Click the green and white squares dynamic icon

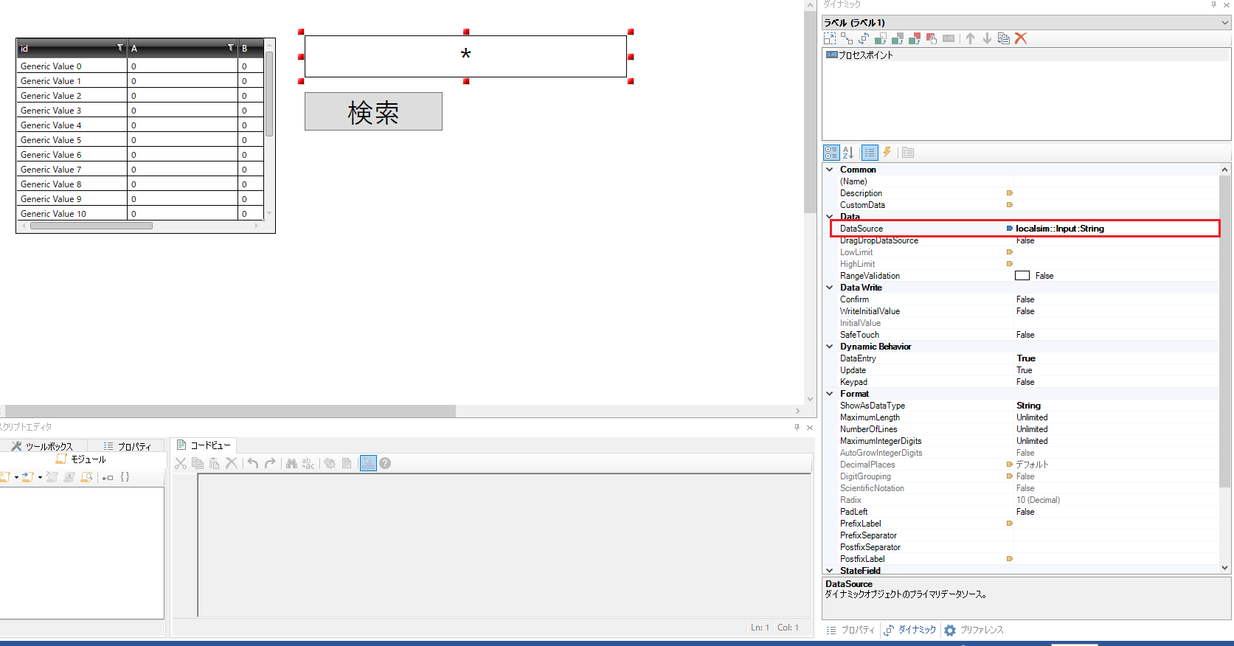pos(881,38)
